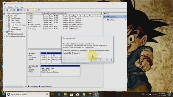Image resolution: width=173 pixels, height=97 pixels.
Task: Click Yes in the Disk Management dialog
Action: pos(96,60)
